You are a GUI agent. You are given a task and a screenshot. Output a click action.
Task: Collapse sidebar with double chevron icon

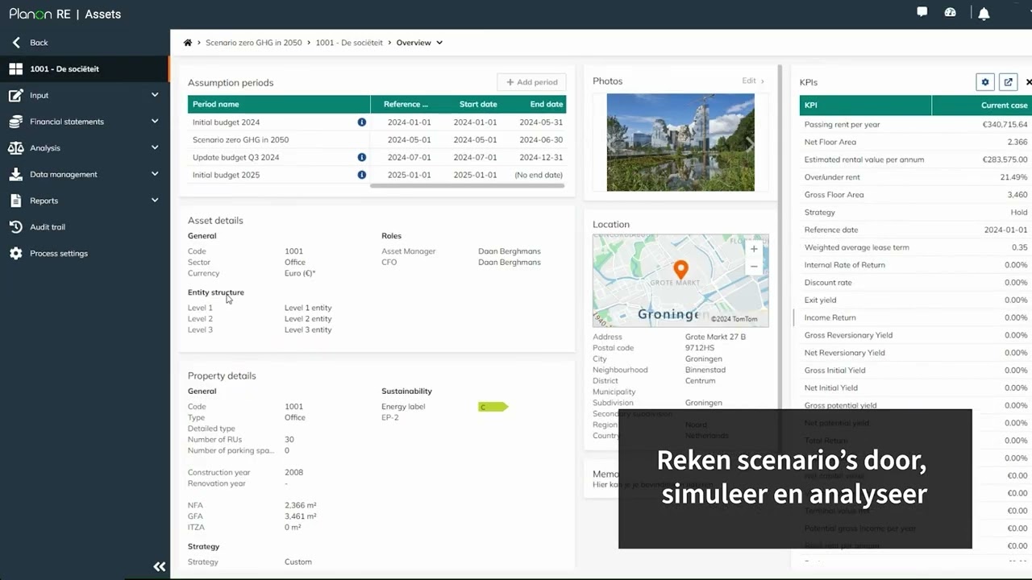click(x=160, y=566)
